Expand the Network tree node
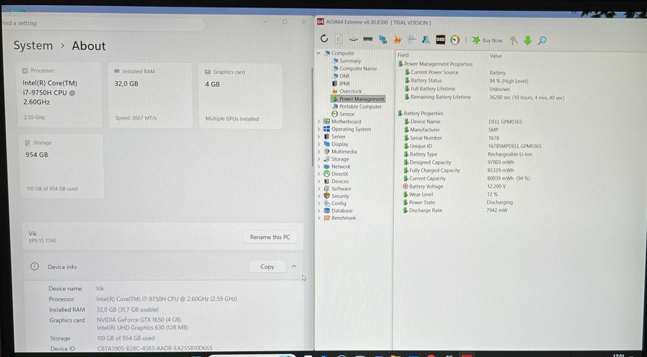 [318, 167]
